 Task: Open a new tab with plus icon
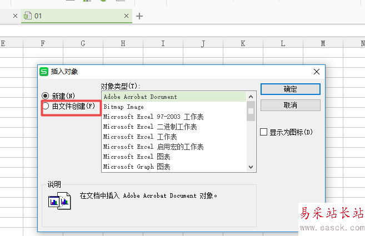[139, 16]
